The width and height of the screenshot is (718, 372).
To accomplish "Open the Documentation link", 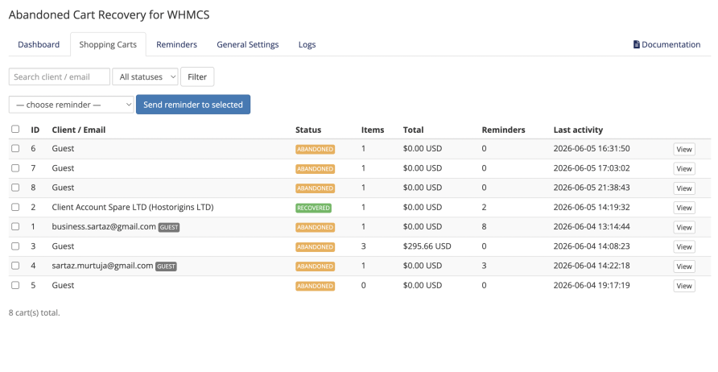I will point(666,44).
